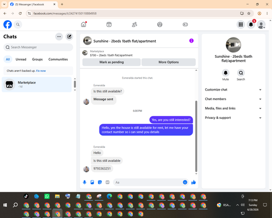This screenshot has width=272, height=218.
Task: Mute the conversation via the bell button
Action: point(226,73)
